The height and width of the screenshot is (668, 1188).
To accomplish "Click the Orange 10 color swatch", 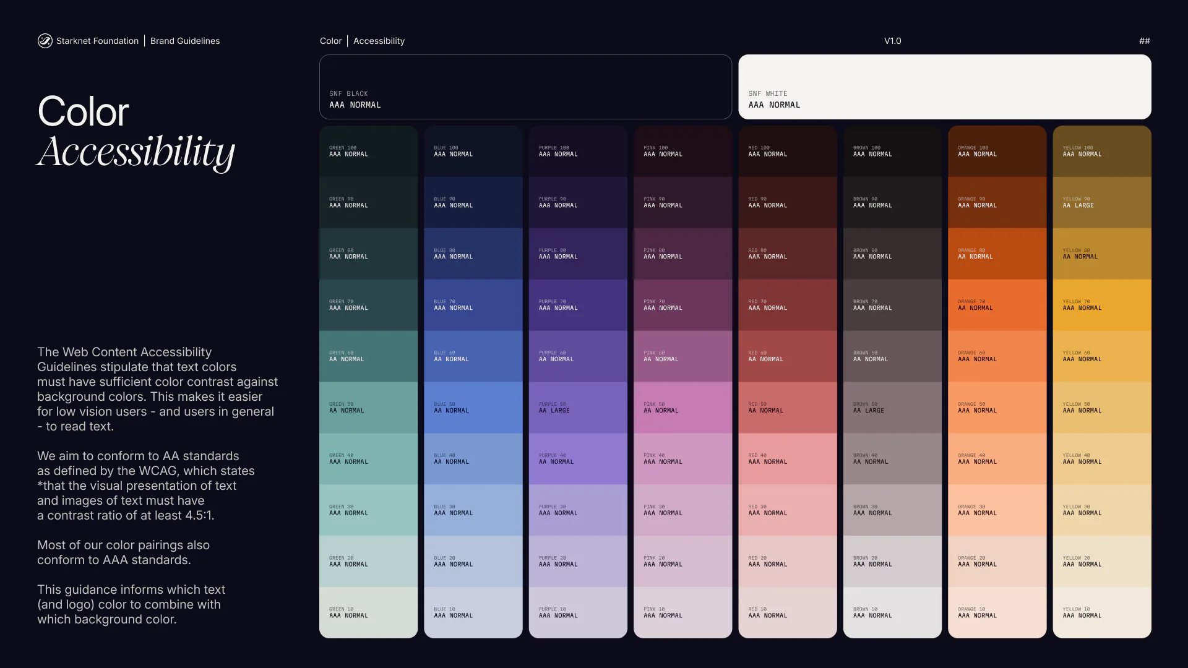I will click(x=997, y=612).
